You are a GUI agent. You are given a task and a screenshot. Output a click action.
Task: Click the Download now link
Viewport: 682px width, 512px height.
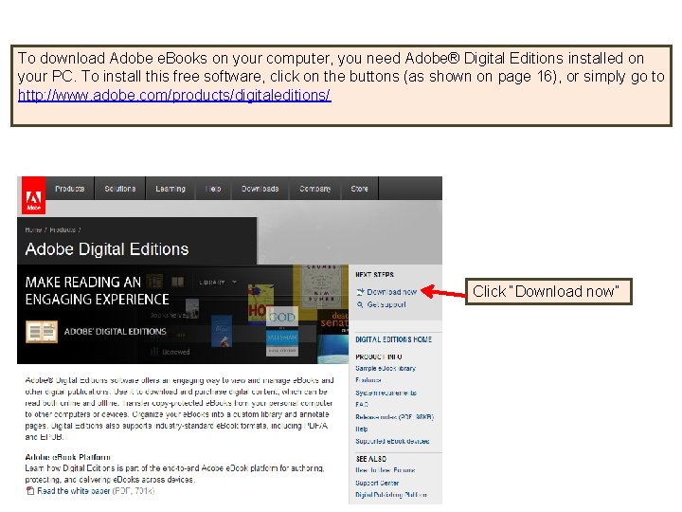click(x=391, y=292)
